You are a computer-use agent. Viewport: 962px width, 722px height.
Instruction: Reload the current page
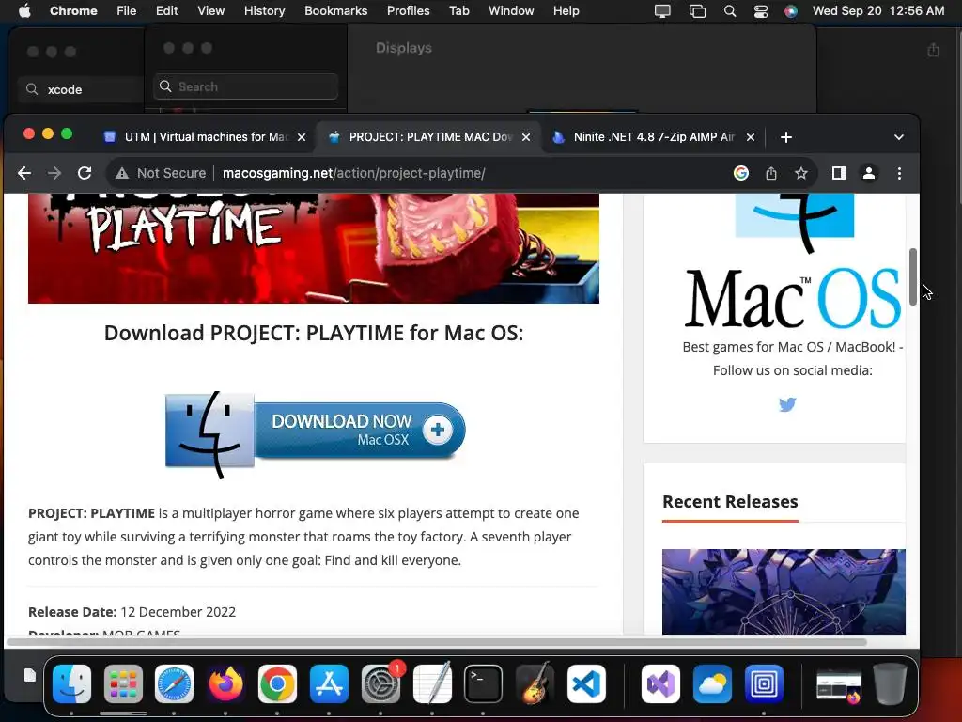(85, 173)
